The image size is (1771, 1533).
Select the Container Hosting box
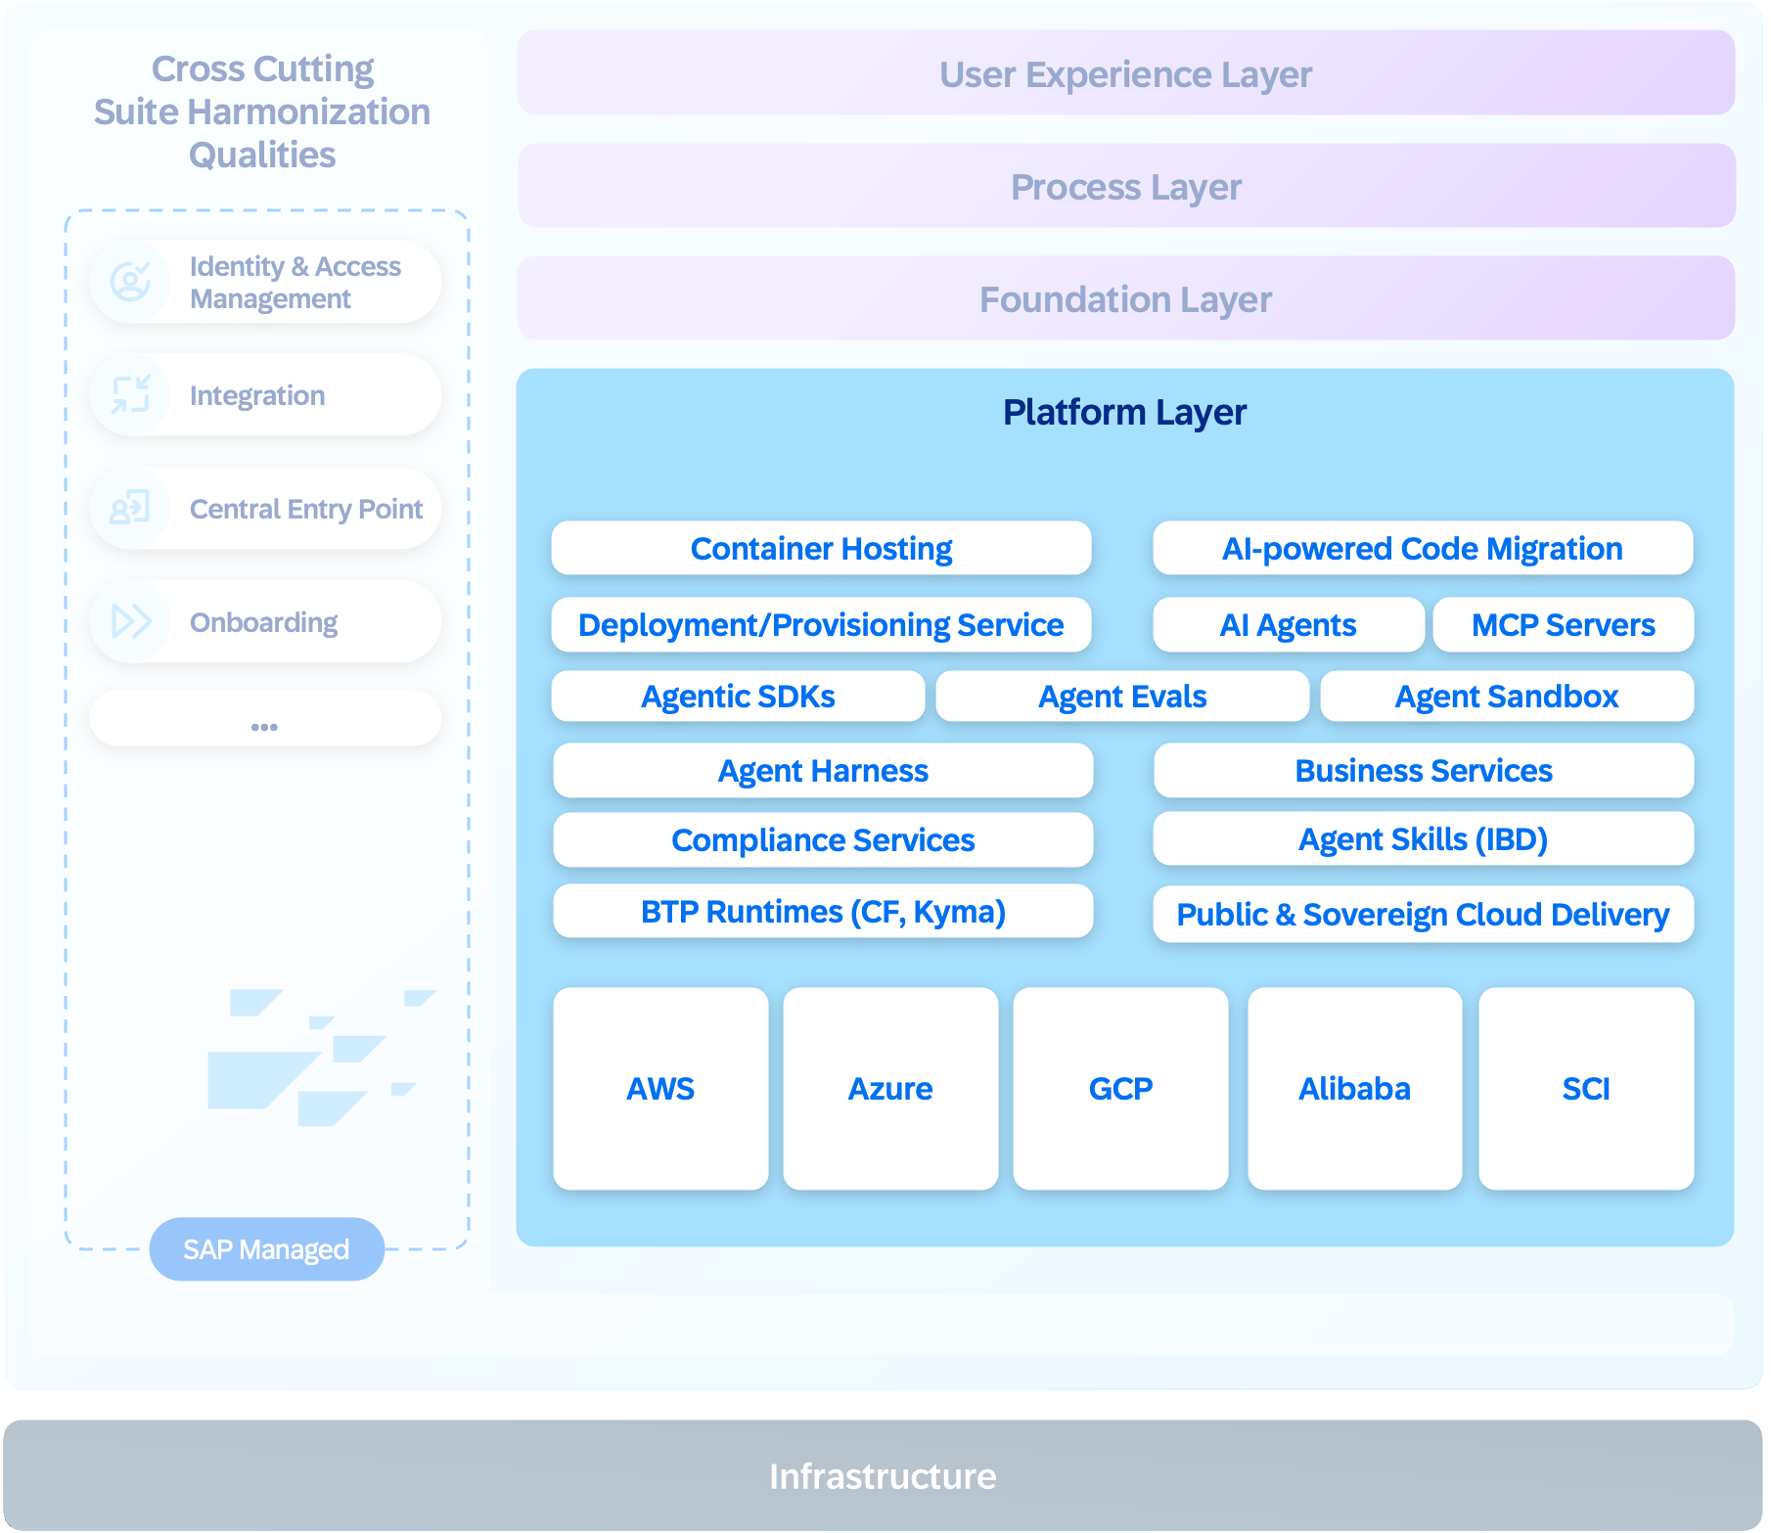point(821,548)
